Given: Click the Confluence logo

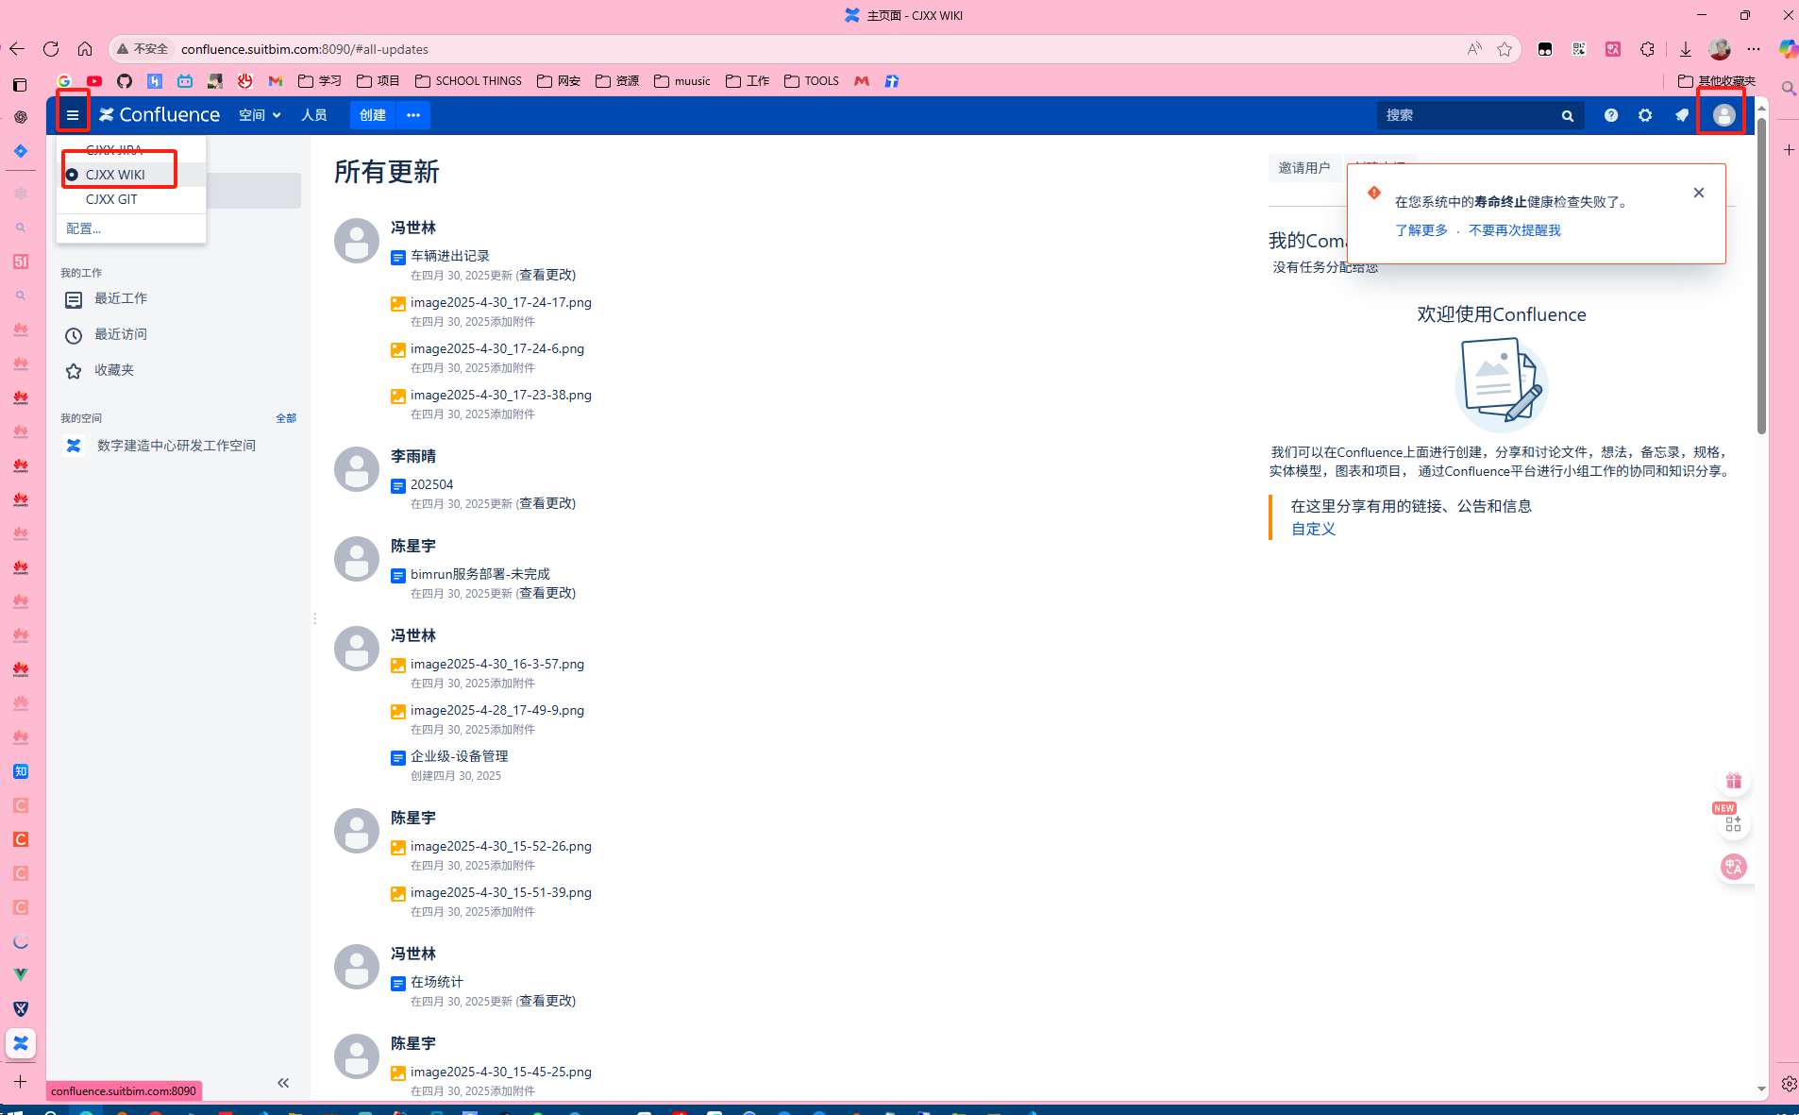Looking at the screenshot, I should pos(160,115).
